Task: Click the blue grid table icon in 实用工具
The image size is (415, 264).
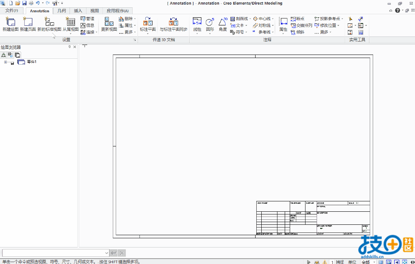Action: (x=361, y=32)
